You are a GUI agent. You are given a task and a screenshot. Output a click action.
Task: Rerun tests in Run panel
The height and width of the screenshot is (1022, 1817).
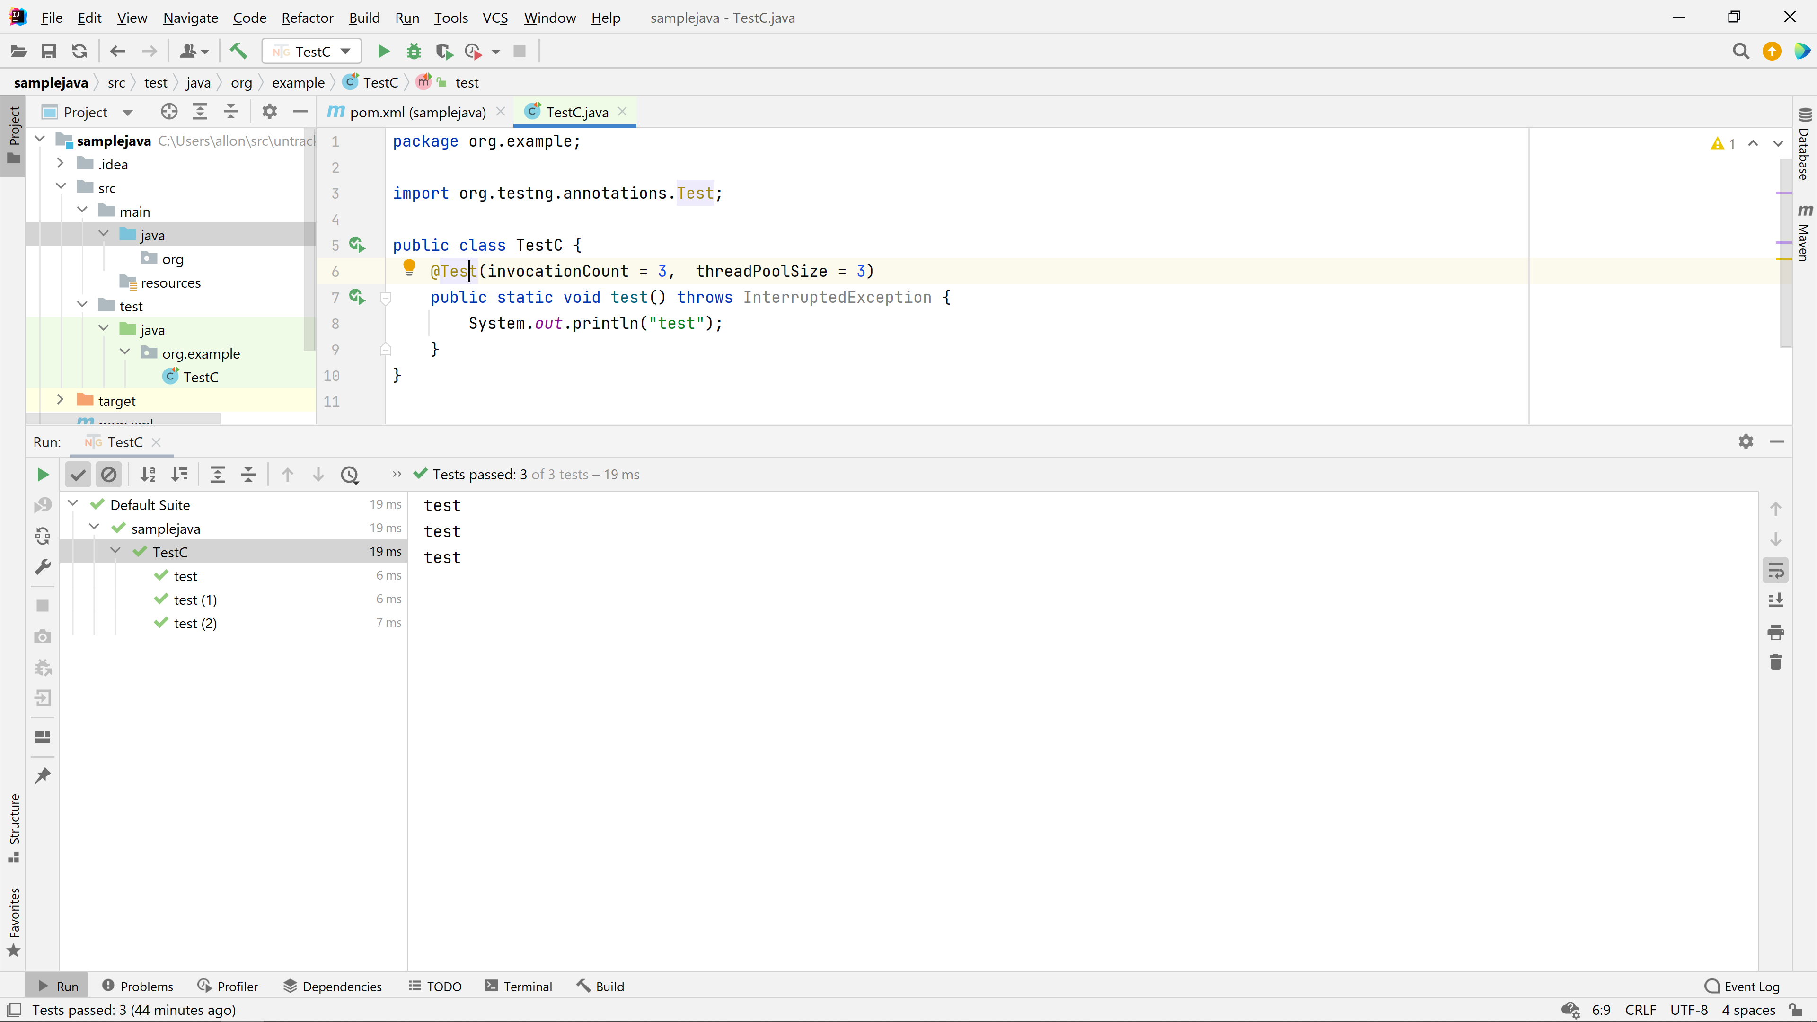(x=43, y=475)
